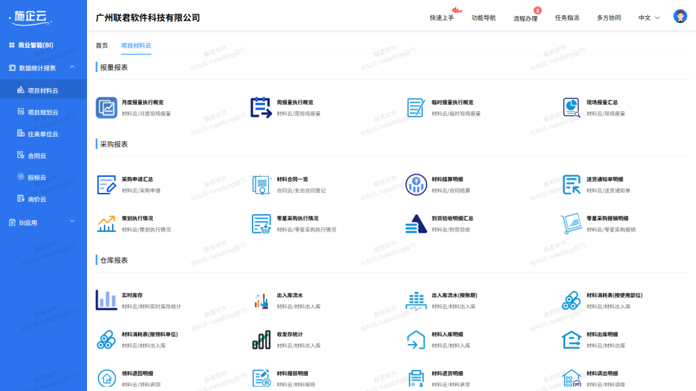This screenshot has width=696, height=391.
Task: Open 材料调出明细 icon
Action: tap(571, 379)
